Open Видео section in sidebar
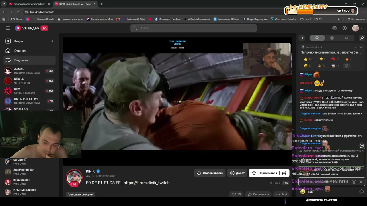This screenshot has height=206, width=367. (x=30, y=41)
